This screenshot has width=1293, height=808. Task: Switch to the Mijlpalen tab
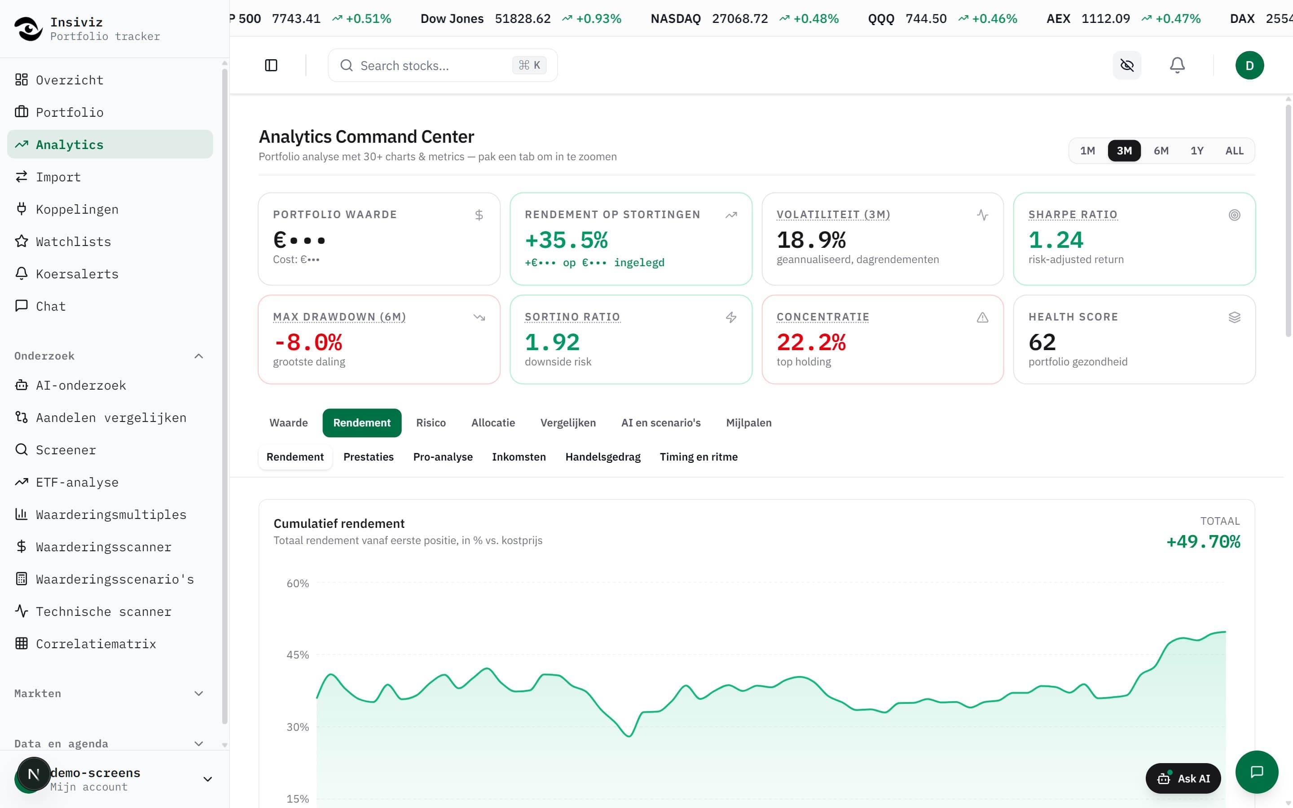click(748, 423)
